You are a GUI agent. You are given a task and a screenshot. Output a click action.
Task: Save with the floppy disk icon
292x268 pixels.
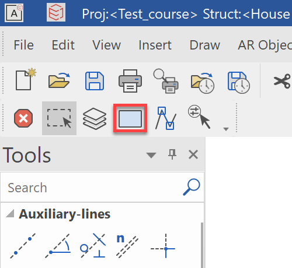(x=95, y=81)
